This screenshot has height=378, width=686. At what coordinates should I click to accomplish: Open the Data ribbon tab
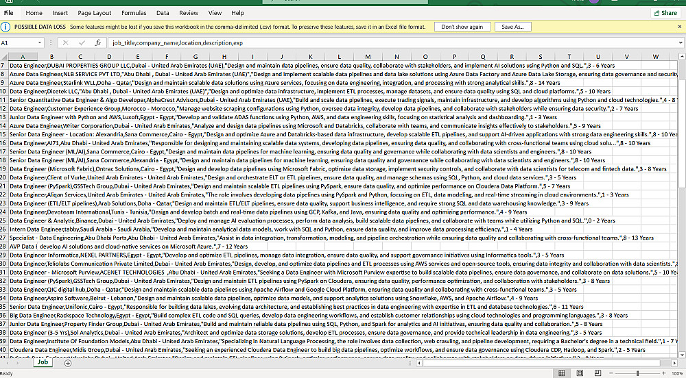(x=163, y=13)
